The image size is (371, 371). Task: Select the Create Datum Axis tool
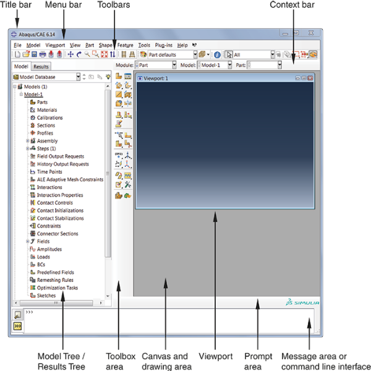[128, 155]
